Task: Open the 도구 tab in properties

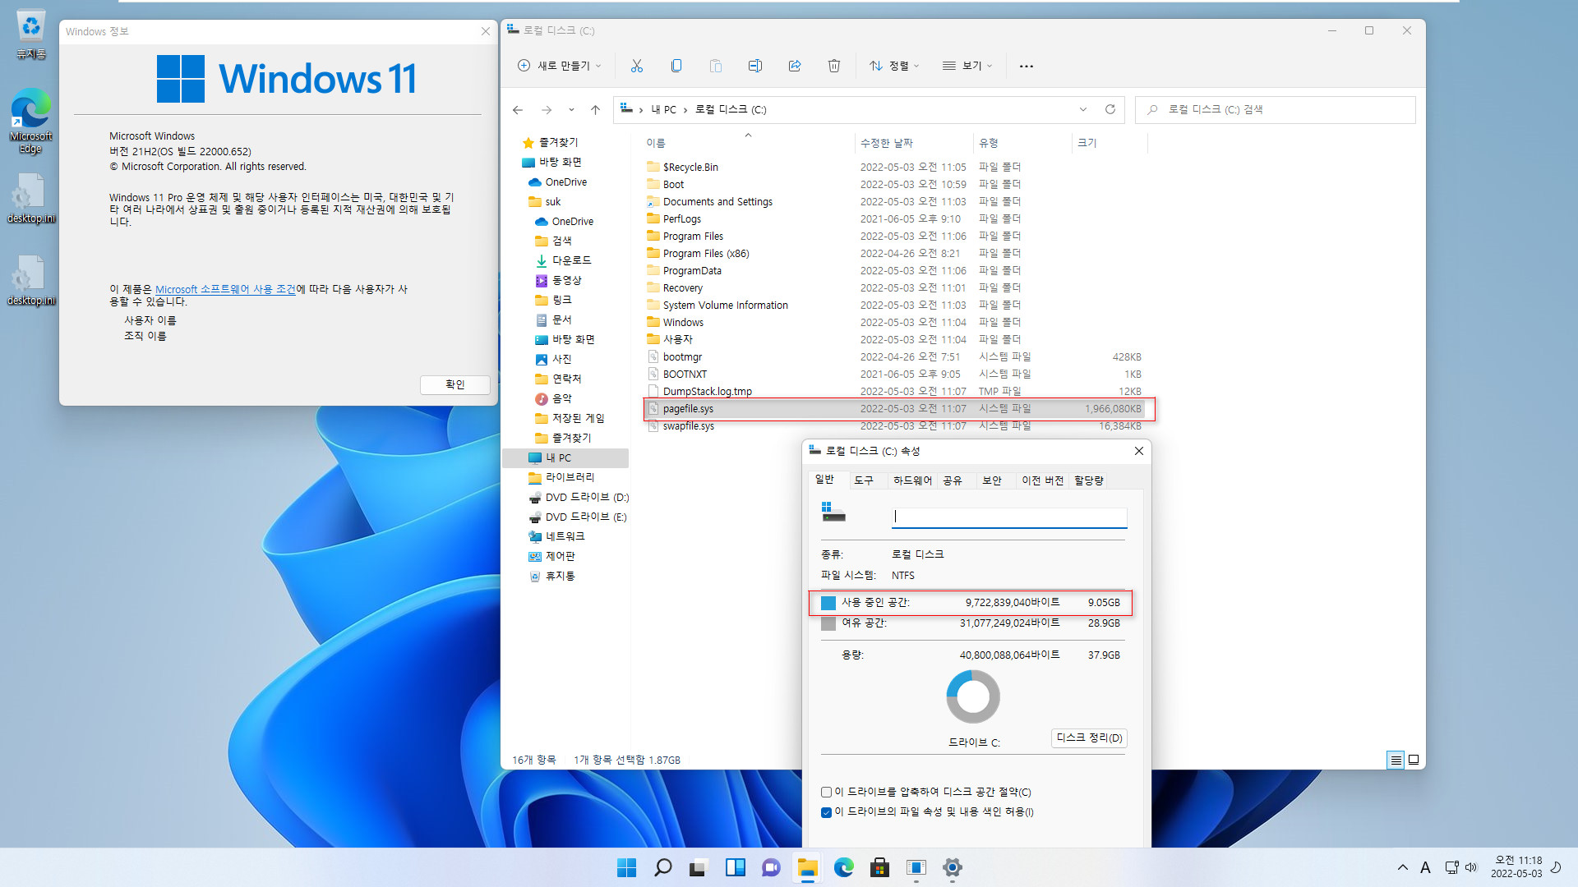Action: coord(863,480)
